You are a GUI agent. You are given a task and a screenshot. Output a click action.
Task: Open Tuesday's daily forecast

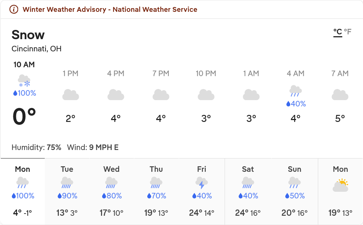(67, 191)
